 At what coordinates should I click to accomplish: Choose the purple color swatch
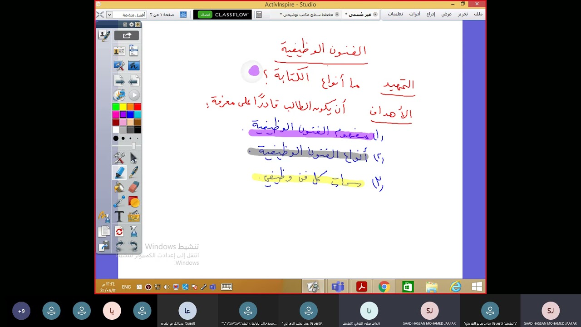pos(123,114)
